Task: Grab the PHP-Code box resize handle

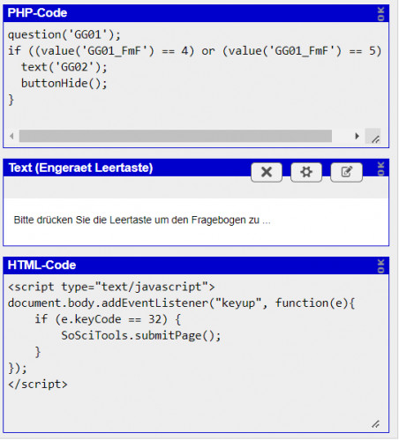Action: [374, 138]
